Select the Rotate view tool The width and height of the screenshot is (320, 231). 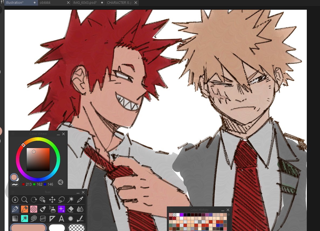(x=34, y=199)
